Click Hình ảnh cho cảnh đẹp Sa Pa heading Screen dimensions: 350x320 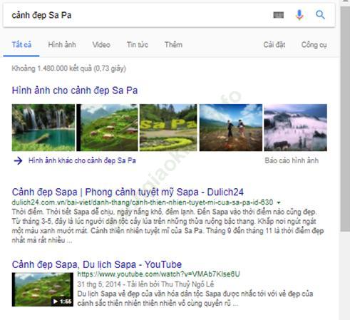coord(75,91)
